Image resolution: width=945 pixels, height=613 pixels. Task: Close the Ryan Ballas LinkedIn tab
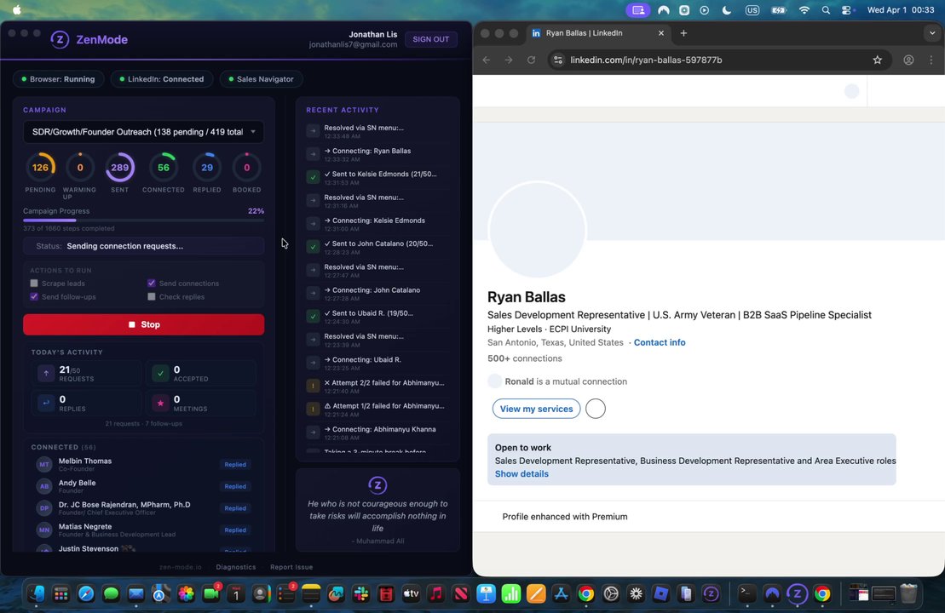661,33
